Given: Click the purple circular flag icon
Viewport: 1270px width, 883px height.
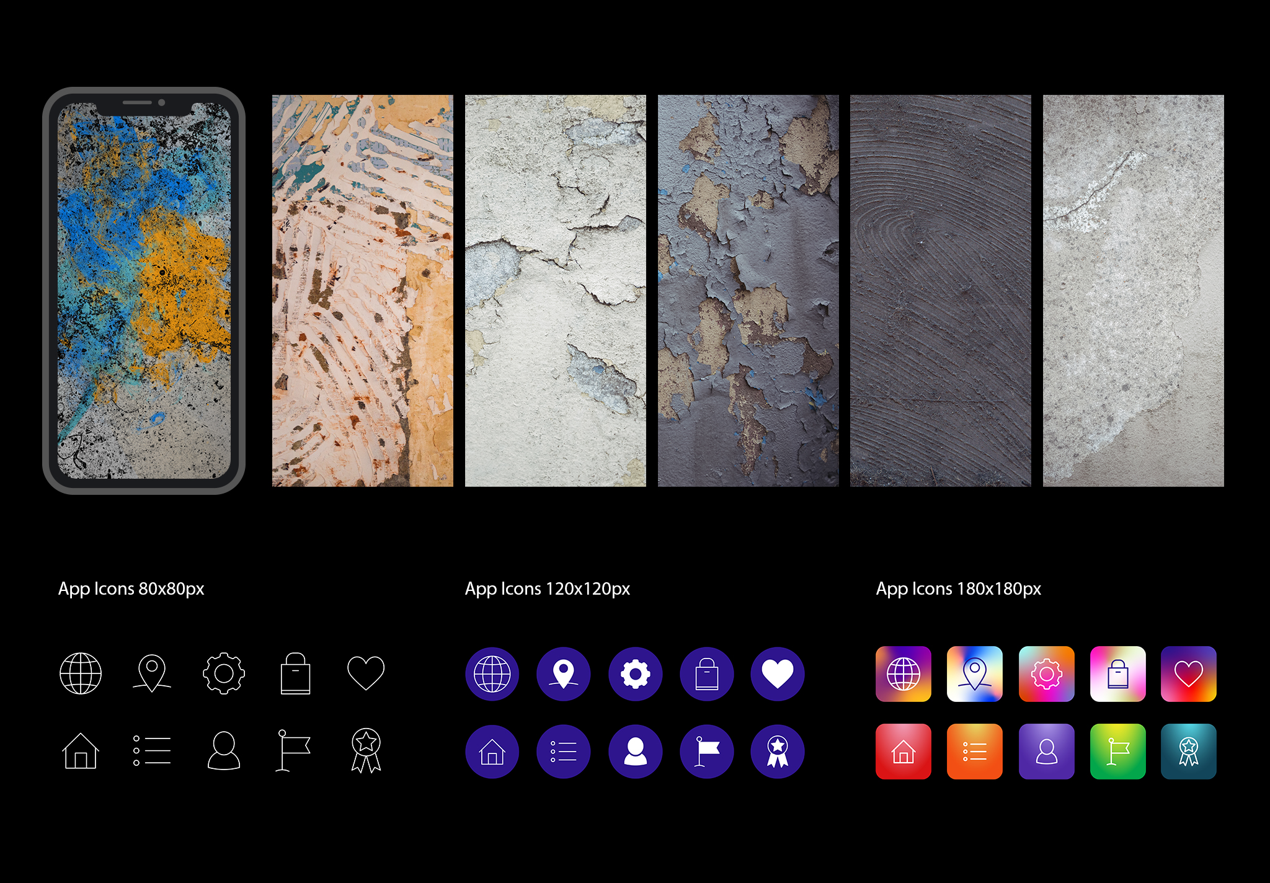Looking at the screenshot, I should pyautogui.click(x=707, y=751).
